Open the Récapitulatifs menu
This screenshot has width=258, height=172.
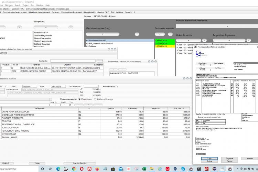point(89,12)
